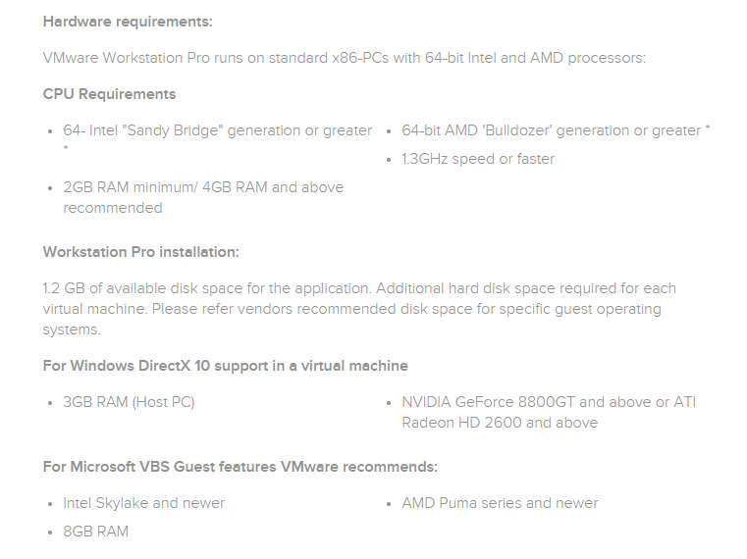Click the 'Intel Skylake and newer' item

pyautogui.click(x=144, y=503)
